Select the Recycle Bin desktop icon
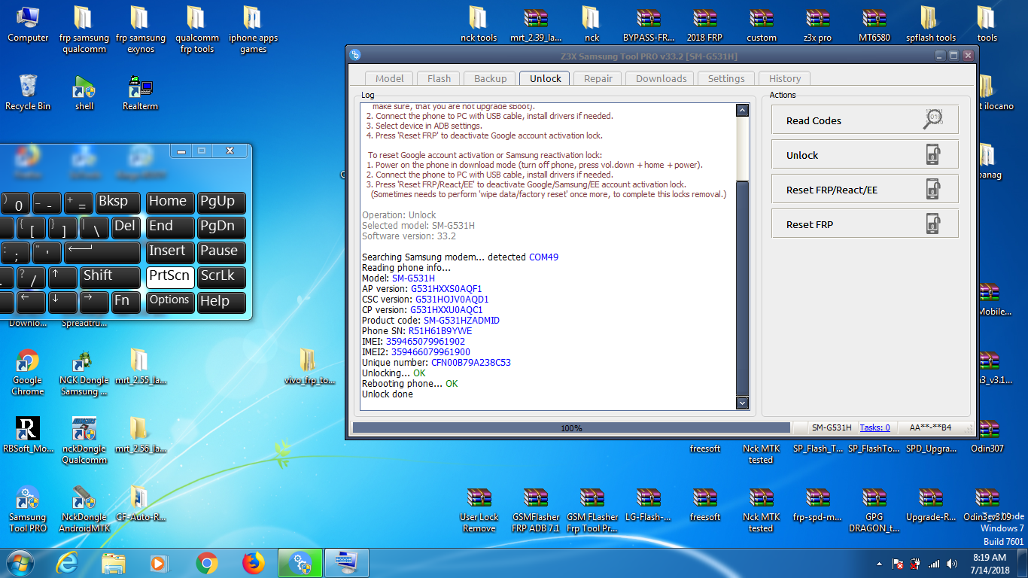Image resolution: width=1028 pixels, height=578 pixels. click(x=28, y=93)
